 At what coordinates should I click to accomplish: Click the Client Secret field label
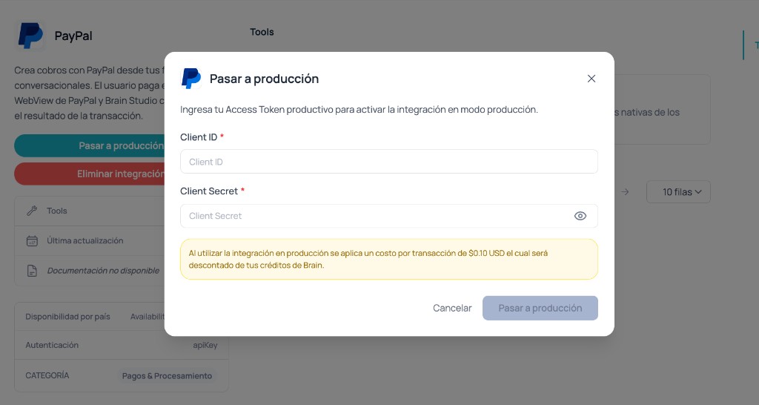tap(208, 191)
